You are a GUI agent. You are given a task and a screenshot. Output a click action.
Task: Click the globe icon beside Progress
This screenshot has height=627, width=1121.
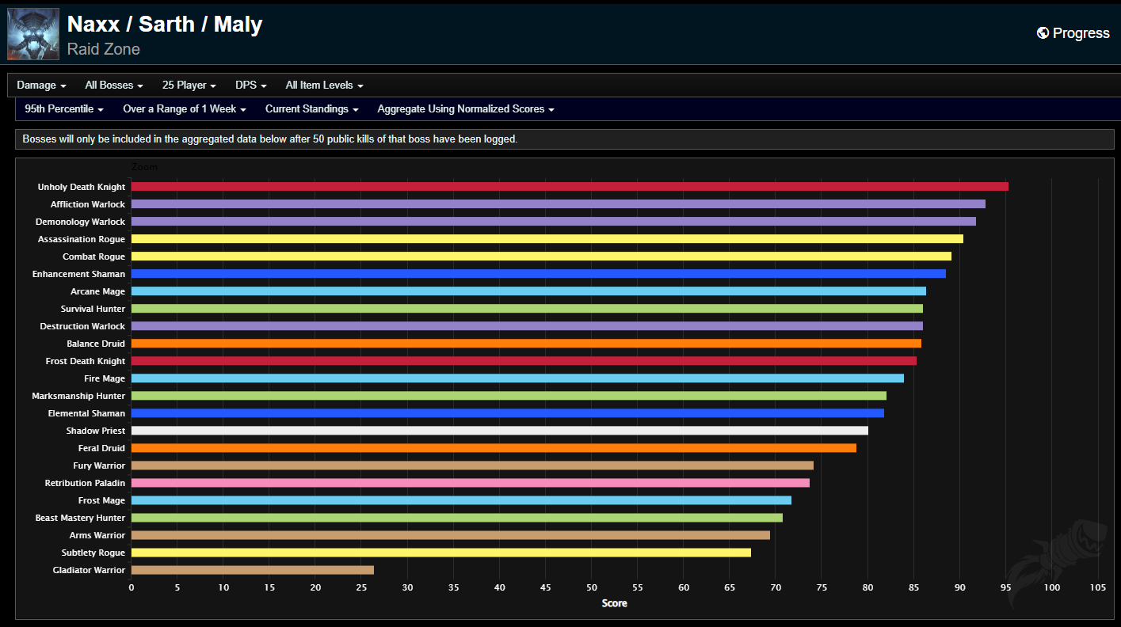click(1041, 32)
